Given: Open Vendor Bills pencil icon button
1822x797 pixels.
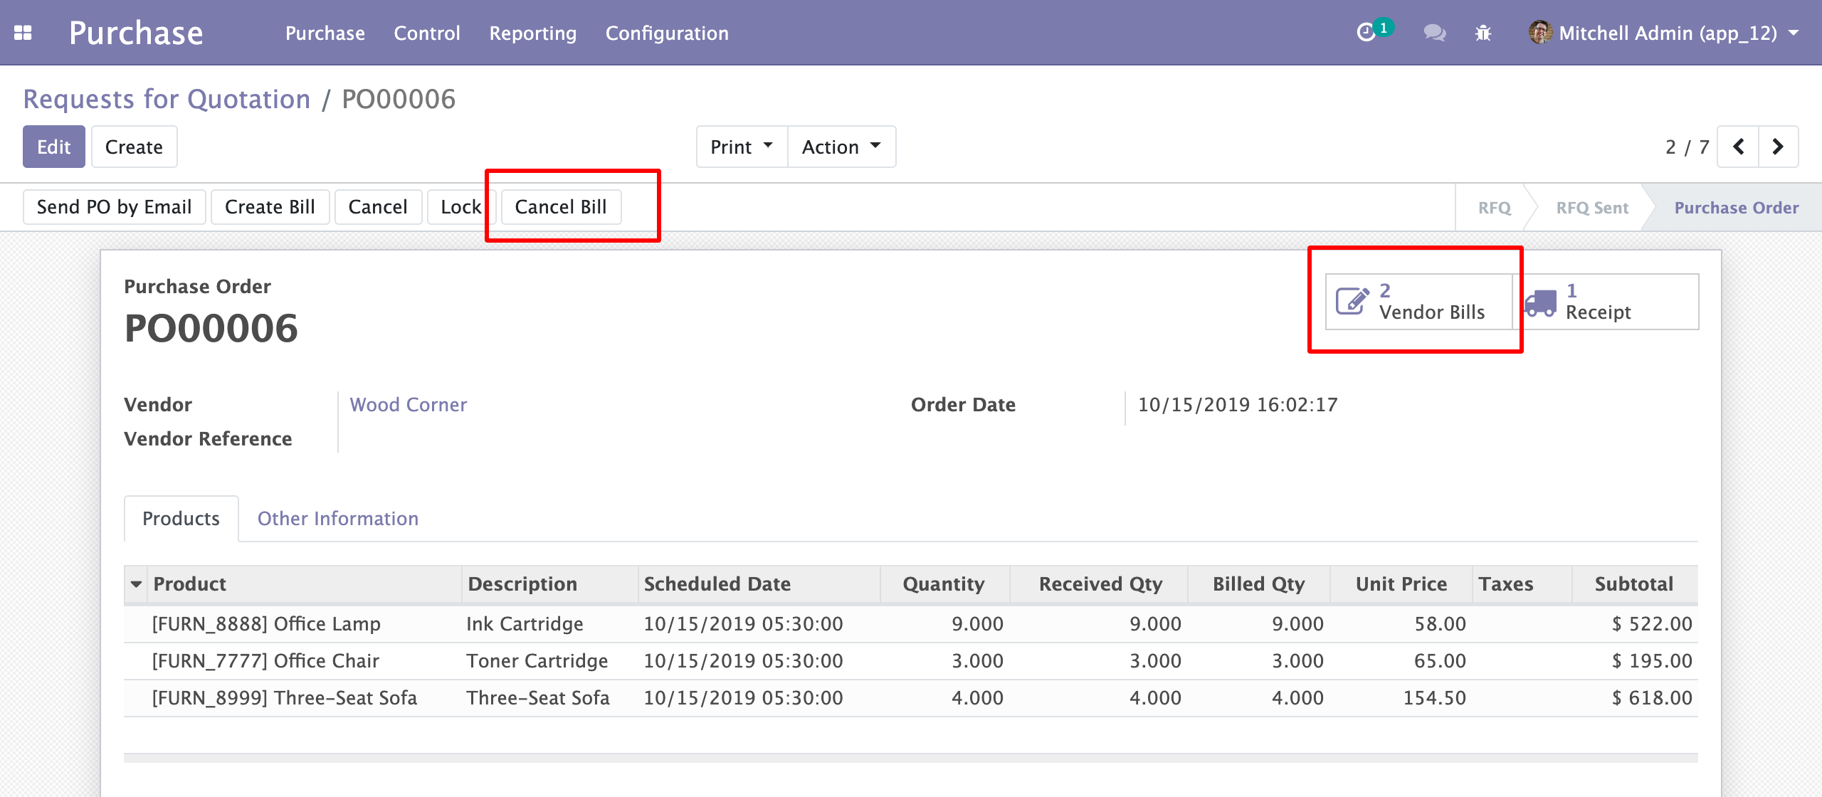Looking at the screenshot, I should (x=1418, y=302).
